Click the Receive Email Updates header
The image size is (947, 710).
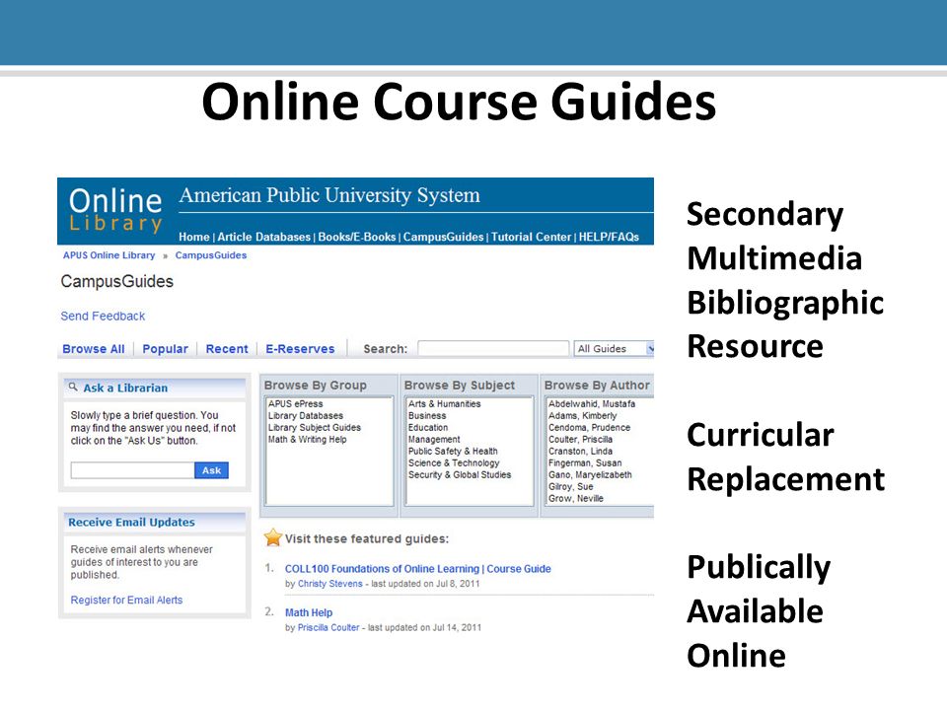tap(155, 523)
